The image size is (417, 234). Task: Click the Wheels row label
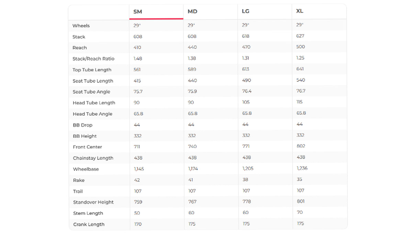point(81,26)
